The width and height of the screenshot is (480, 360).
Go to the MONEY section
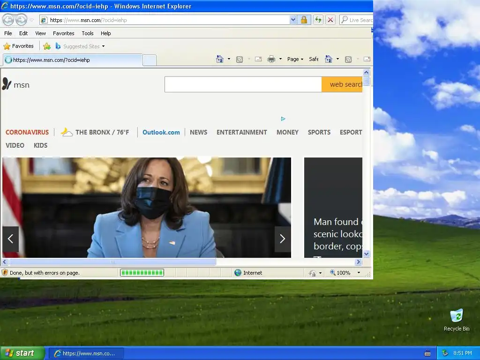click(x=287, y=132)
